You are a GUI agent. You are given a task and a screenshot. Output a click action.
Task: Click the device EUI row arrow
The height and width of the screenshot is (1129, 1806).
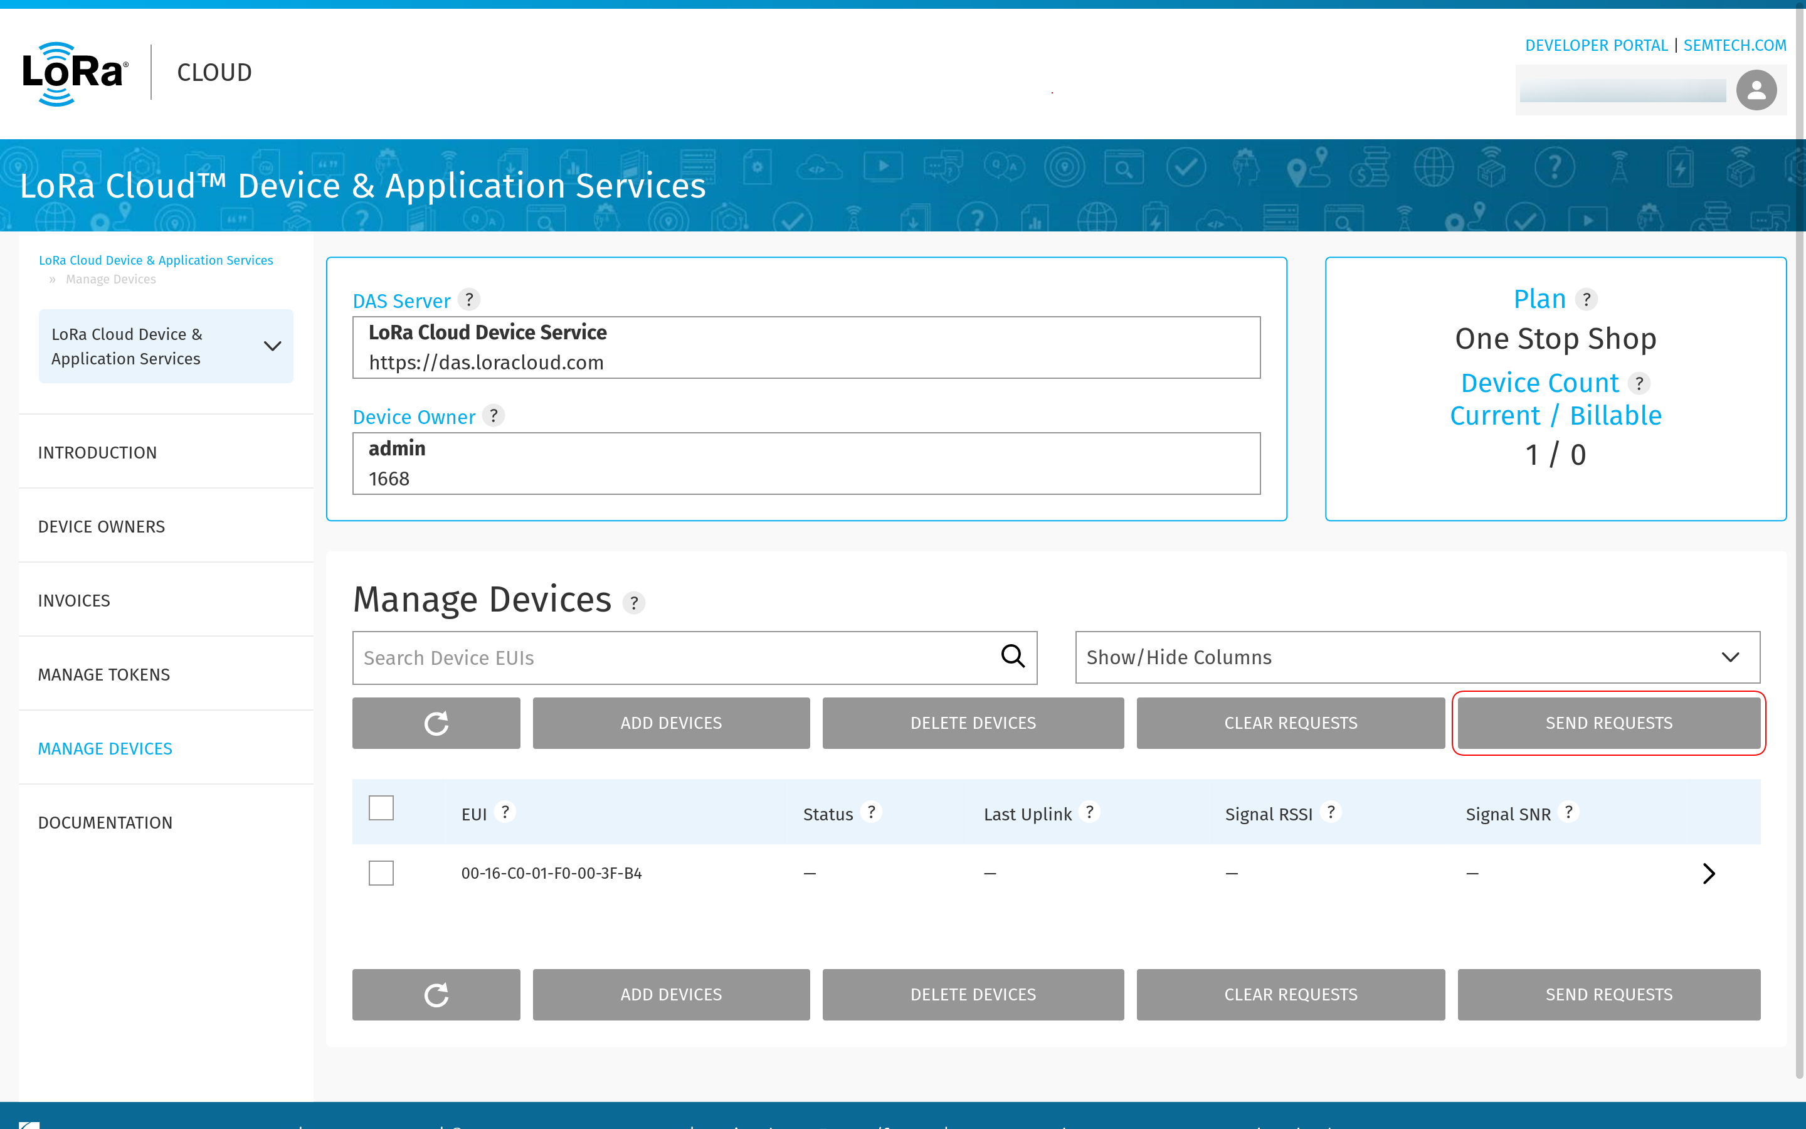point(1710,872)
